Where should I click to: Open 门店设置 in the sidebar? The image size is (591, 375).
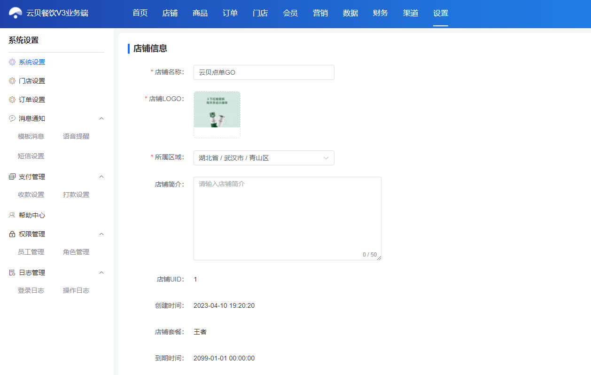point(32,81)
